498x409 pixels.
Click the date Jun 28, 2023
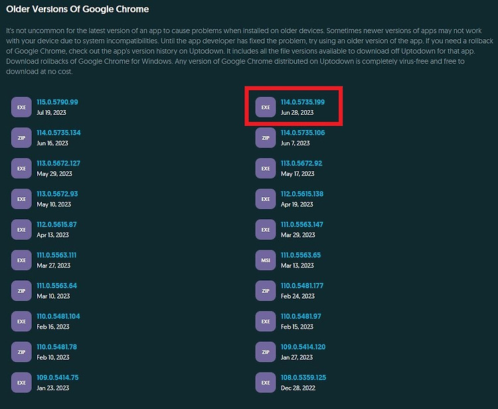click(x=297, y=112)
